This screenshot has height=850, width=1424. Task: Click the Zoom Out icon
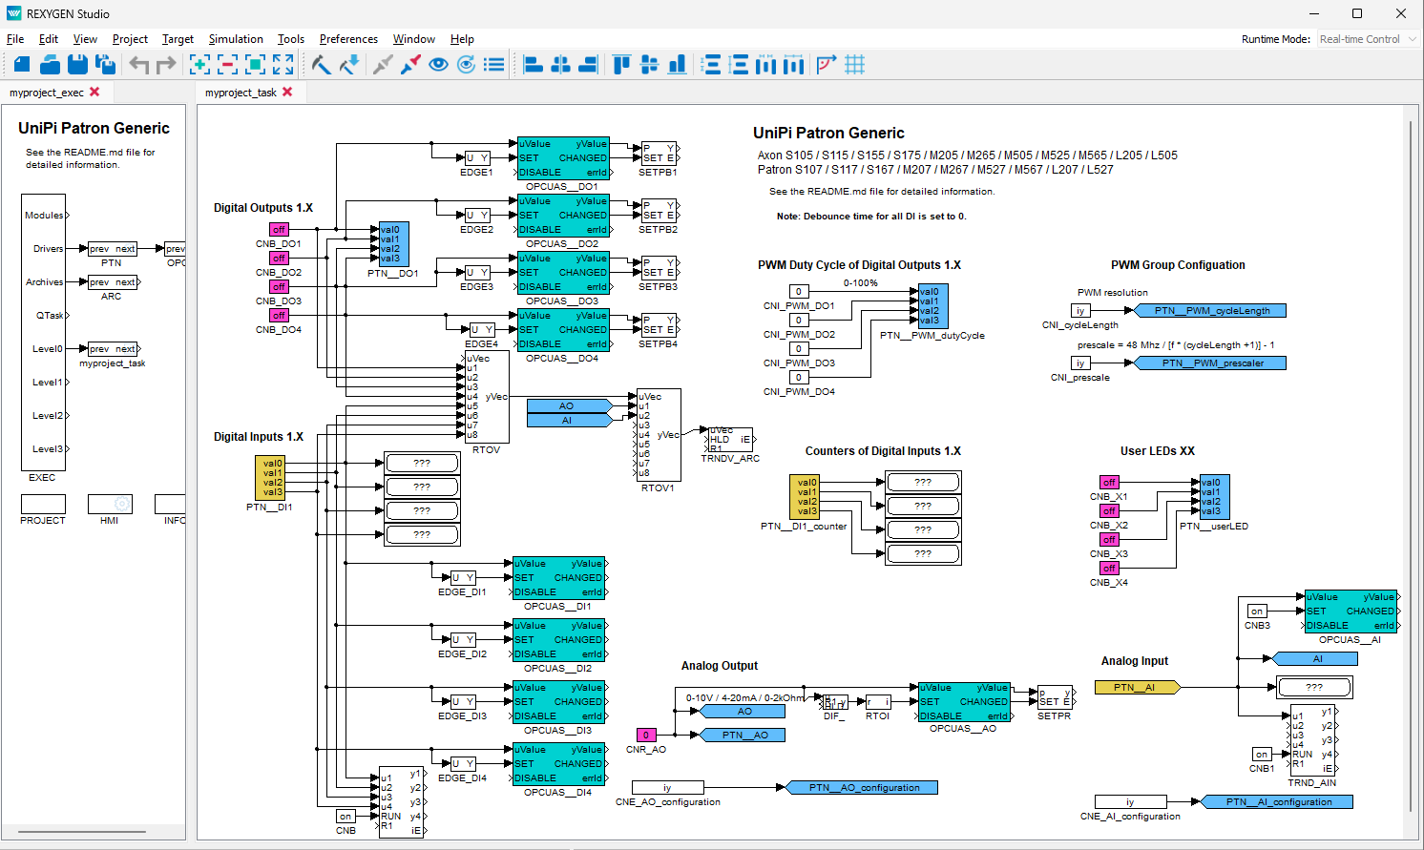pos(227,65)
